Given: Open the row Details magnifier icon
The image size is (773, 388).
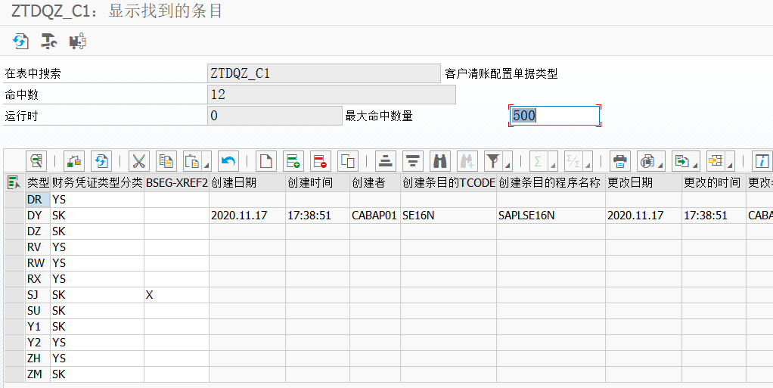Looking at the screenshot, I should [x=36, y=161].
